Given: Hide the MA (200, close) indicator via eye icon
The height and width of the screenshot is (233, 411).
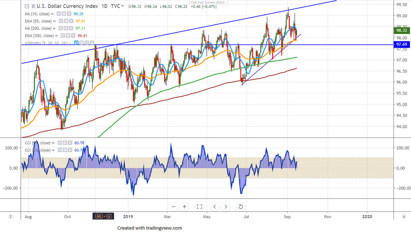Looking at the screenshot, I should tap(60, 28).
